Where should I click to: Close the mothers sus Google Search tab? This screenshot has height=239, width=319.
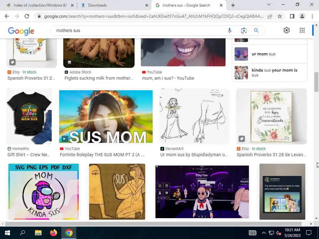[x=221, y=5]
